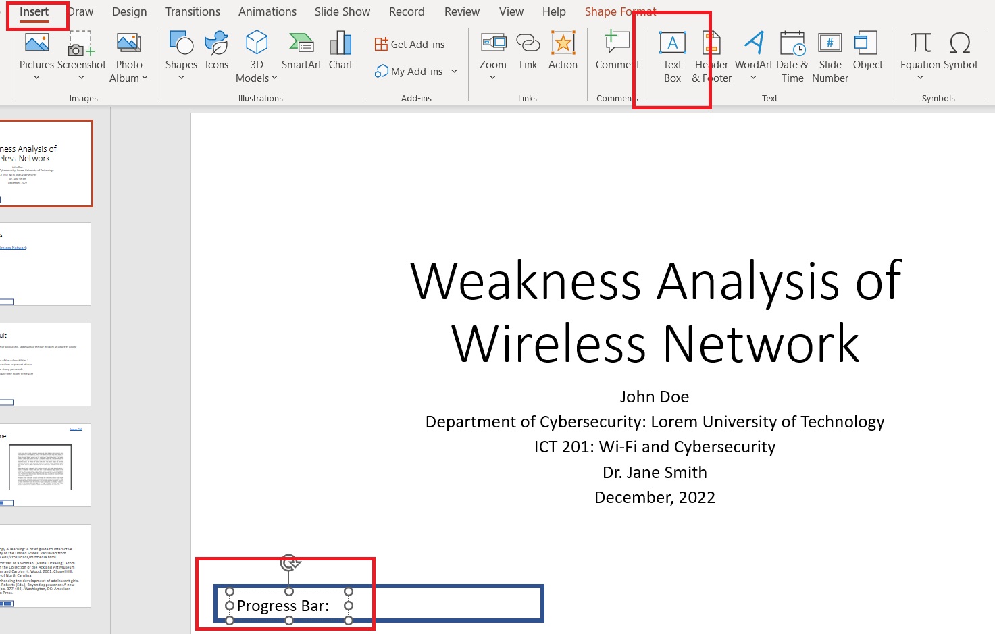995x634 pixels.
Task: Open the Slide Show tab
Action: pyautogui.click(x=342, y=11)
